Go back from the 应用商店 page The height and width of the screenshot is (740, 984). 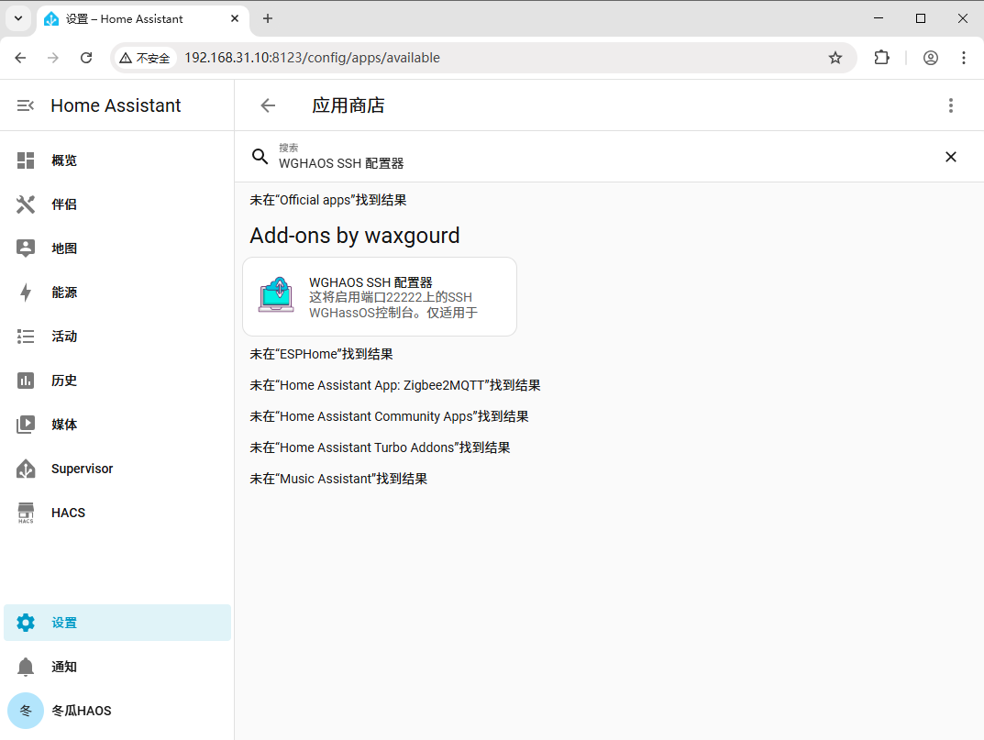click(268, 105)
